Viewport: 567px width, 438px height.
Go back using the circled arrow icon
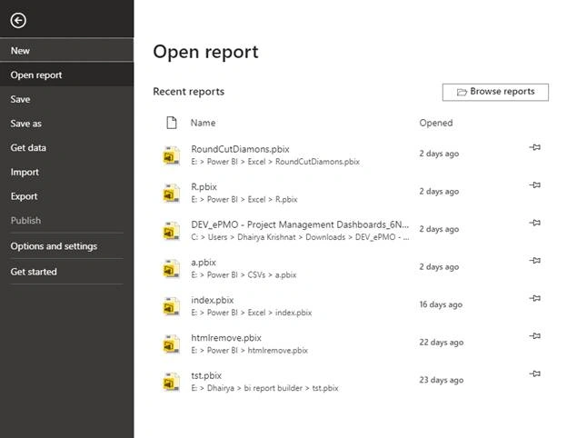point(18,20)
